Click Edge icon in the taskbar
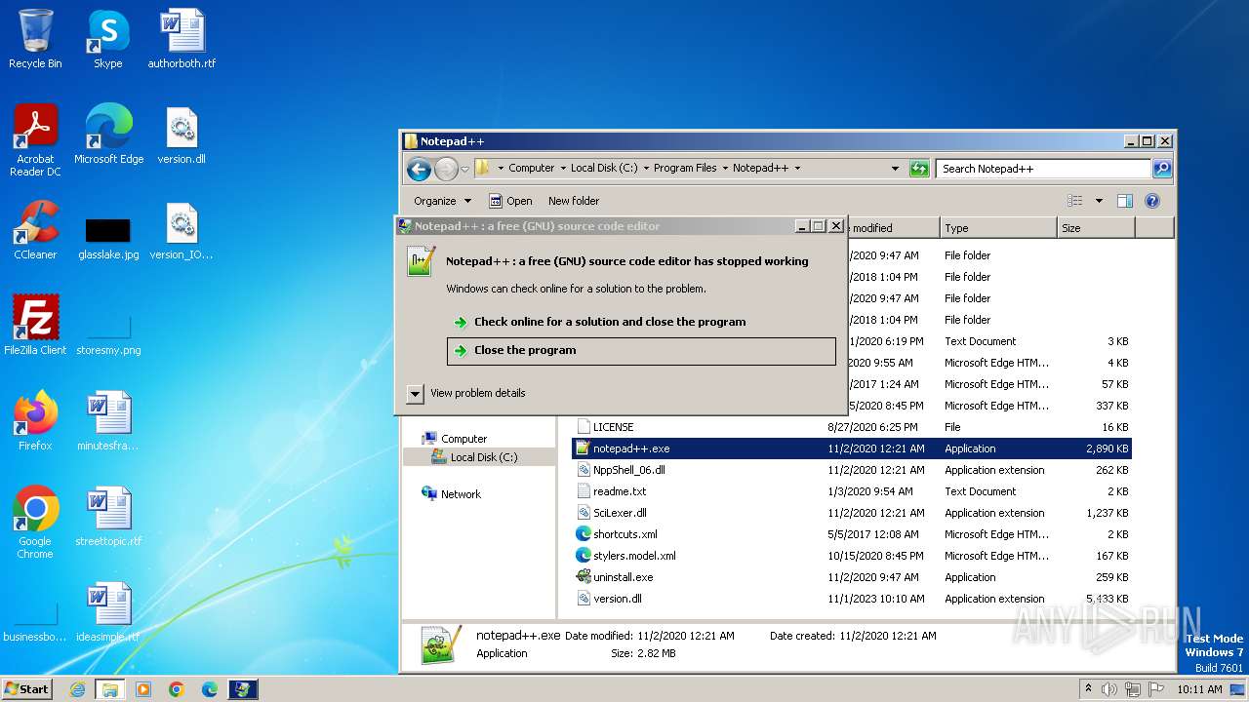 210,689
